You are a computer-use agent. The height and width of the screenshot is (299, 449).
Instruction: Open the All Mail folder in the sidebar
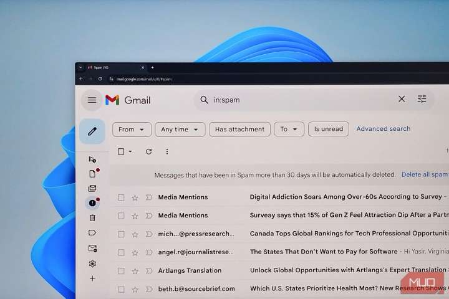pos(92,188)
